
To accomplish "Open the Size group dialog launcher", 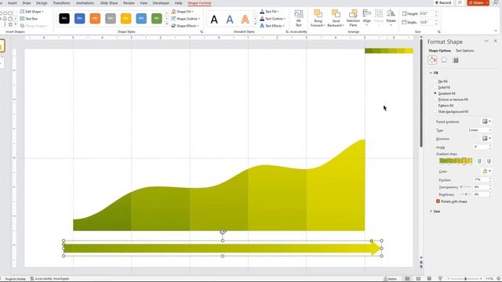I will click(439, 31).
